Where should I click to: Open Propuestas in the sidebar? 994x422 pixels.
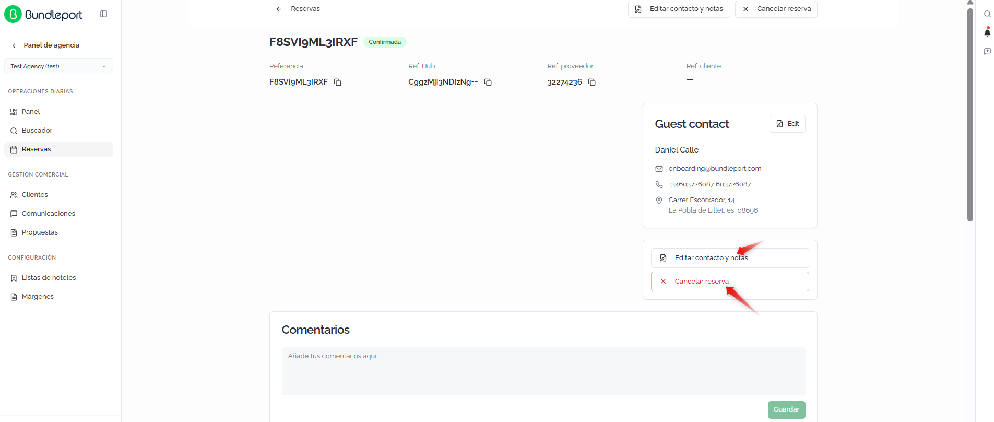click(x=58, y=232)
